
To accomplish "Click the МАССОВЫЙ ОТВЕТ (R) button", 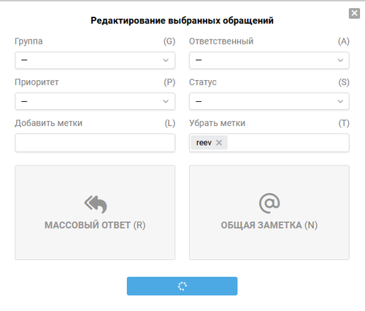I will point(95,213).
